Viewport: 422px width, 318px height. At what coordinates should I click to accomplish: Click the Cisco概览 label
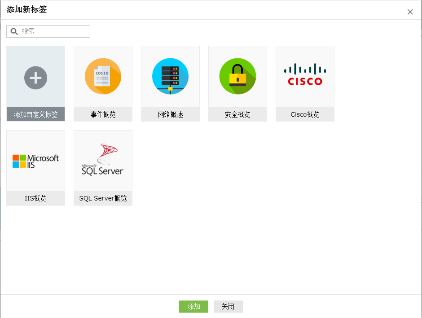[305, 114]
